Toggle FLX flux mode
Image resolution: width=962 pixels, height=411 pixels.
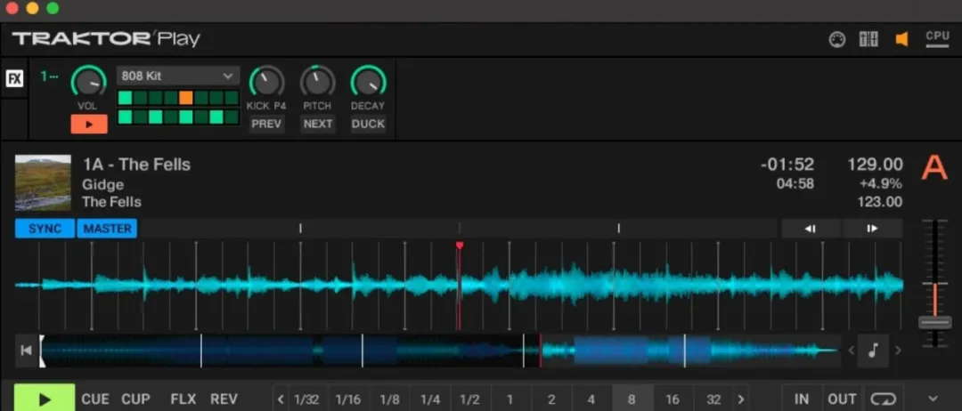tap(183, 399)
